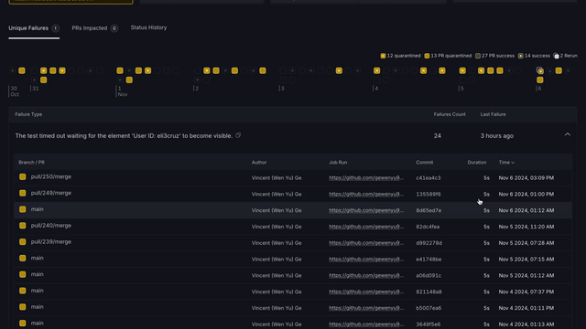This screenshot has width=586, height=329.
Task: Click the 12 quarantined legend icon
Action: coord(383,56)
